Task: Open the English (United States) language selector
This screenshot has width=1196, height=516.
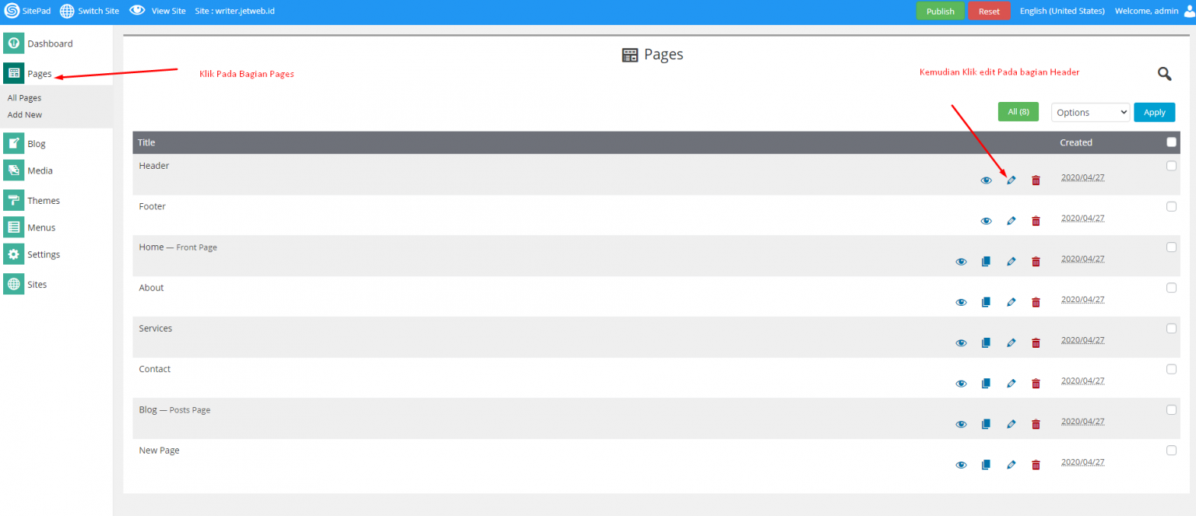Action: point(1062,11)
